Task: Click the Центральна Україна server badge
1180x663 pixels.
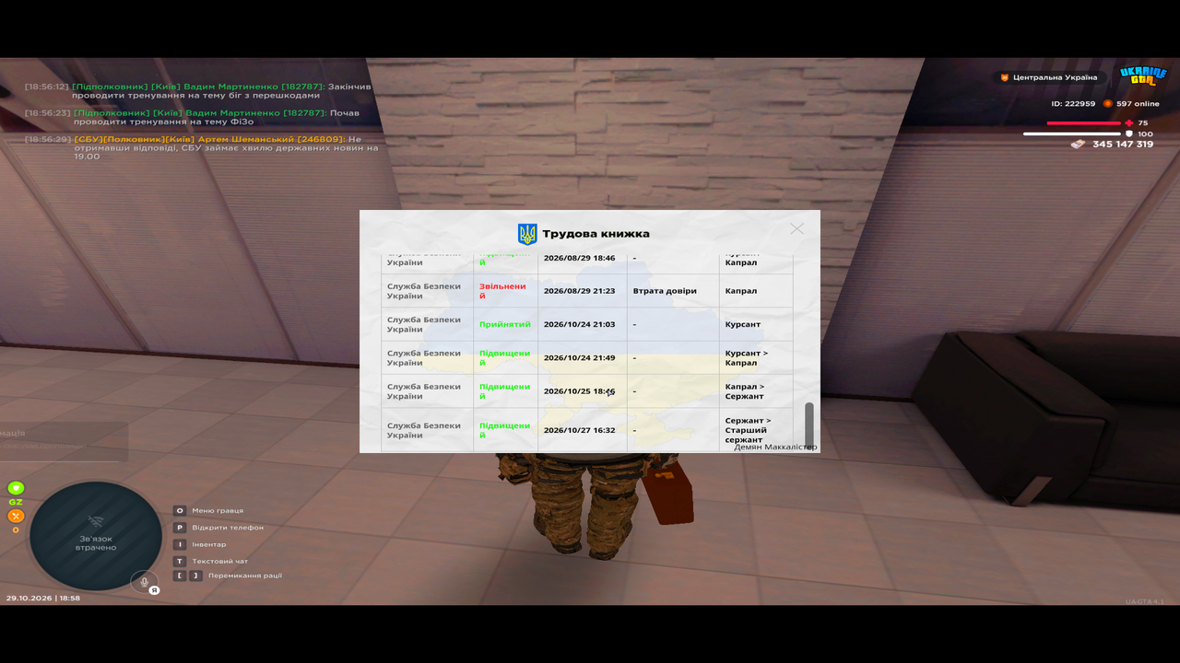Action: [1050, 77]
